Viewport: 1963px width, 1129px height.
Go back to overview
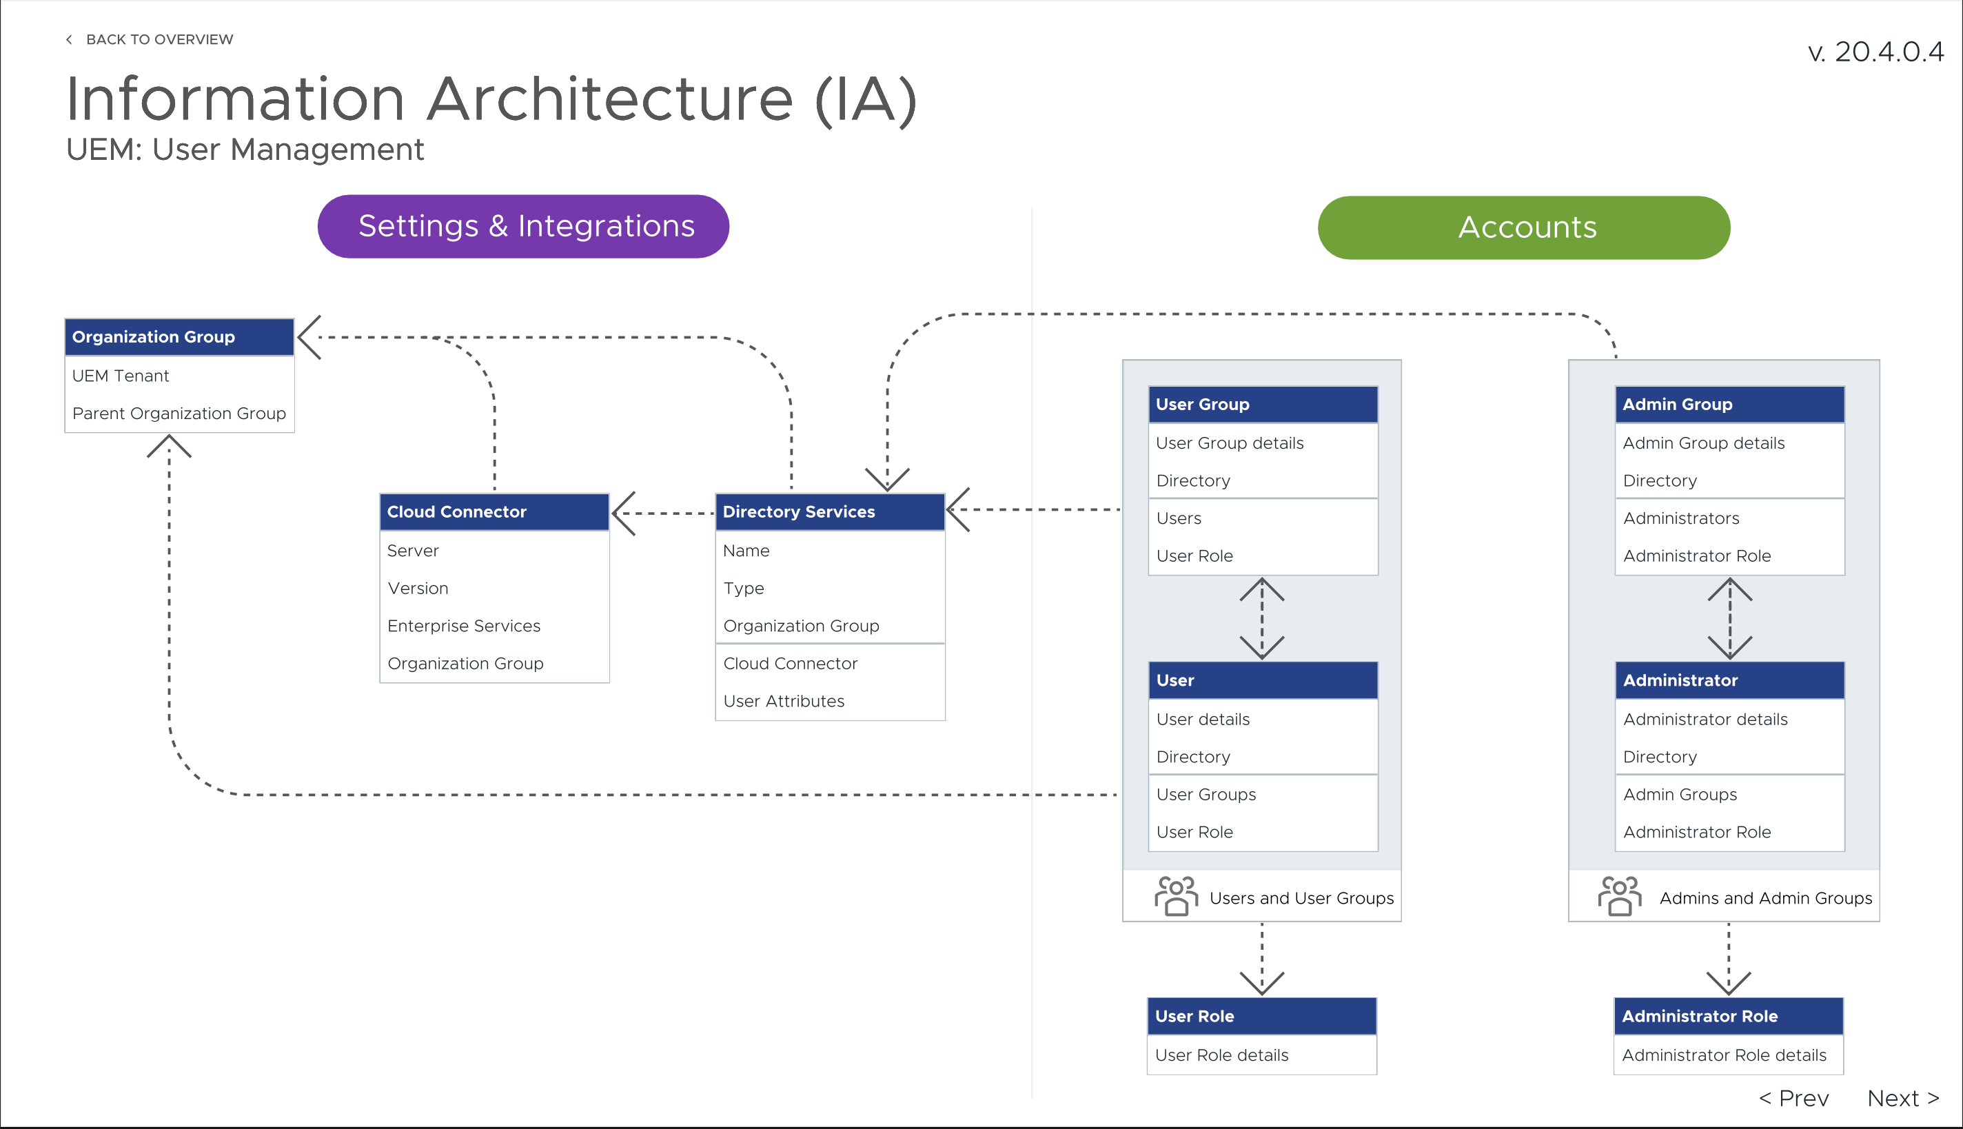[x=159, y=39]
